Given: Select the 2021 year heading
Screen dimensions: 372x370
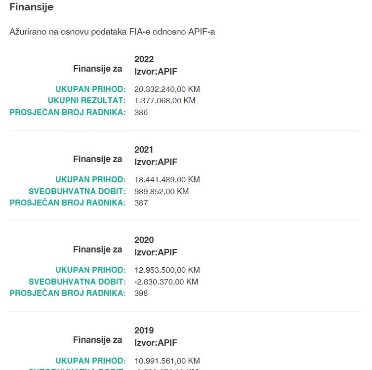Looking at the screenshot, I should click(144, 150).
